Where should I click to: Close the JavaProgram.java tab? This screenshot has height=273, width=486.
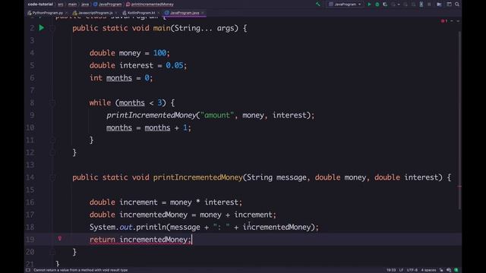203,13
